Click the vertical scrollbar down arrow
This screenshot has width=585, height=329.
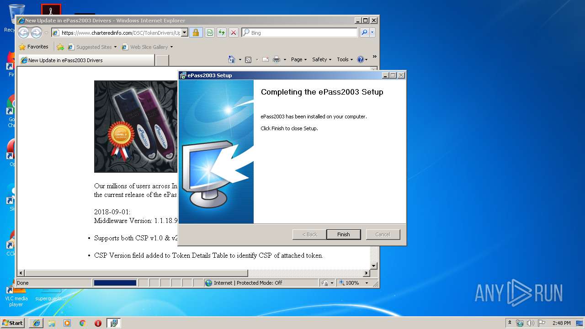tap(373, 265)
